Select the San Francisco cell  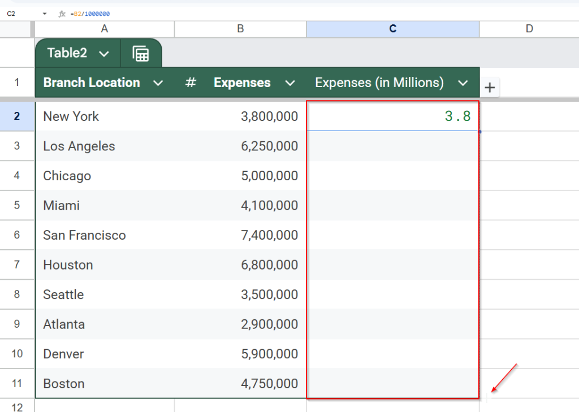(x=85, y=235)
